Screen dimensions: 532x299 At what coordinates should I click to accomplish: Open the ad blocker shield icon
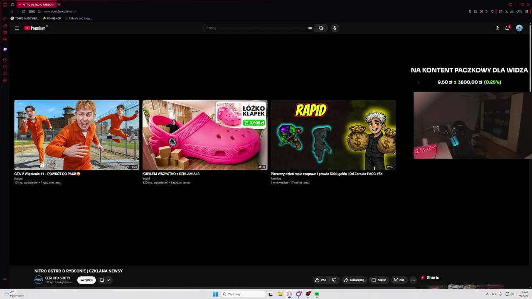pyautogui.click(x=481, y=12)
